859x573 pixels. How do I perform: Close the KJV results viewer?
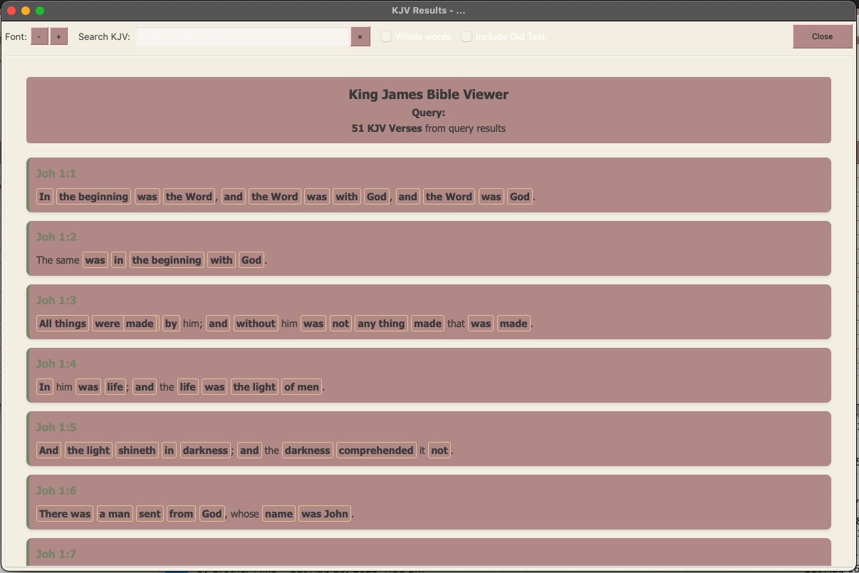click(822, 36)
